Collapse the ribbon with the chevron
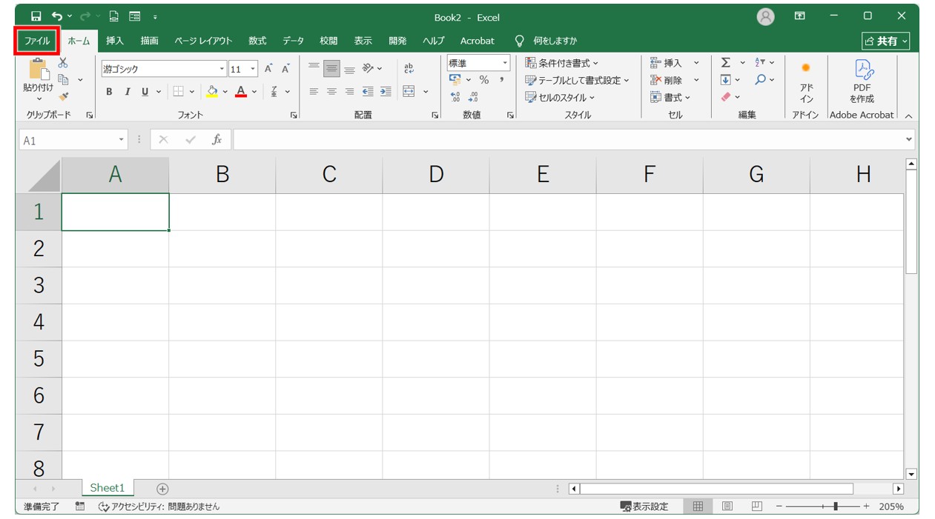This screenshot has height=519, width=935. pyautogui.click(x=908, y=115)
